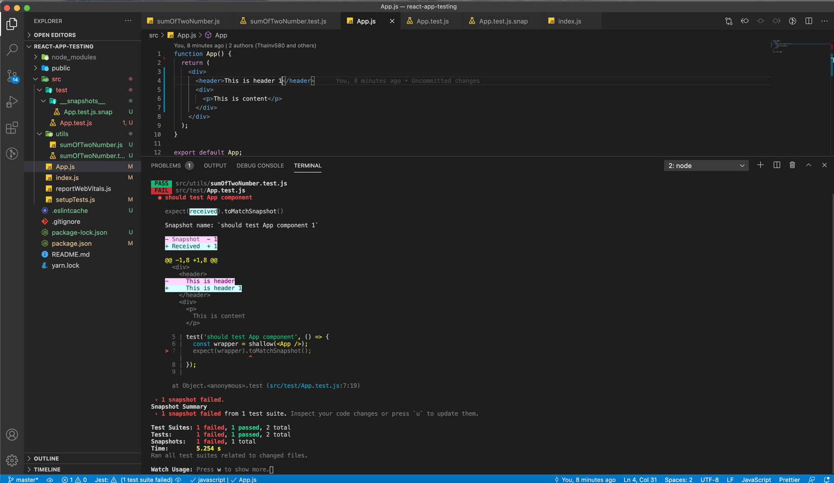834x483 pixels.
Task: Click the editor minimap preview
Action: [x=780, y=47]
